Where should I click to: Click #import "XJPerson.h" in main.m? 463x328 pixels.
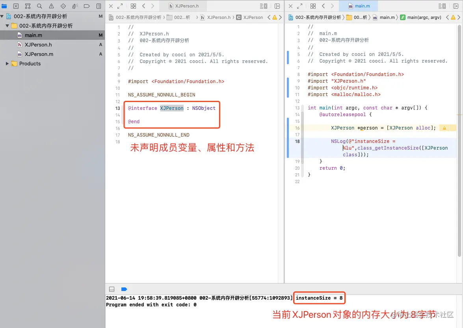coord(337,81)
